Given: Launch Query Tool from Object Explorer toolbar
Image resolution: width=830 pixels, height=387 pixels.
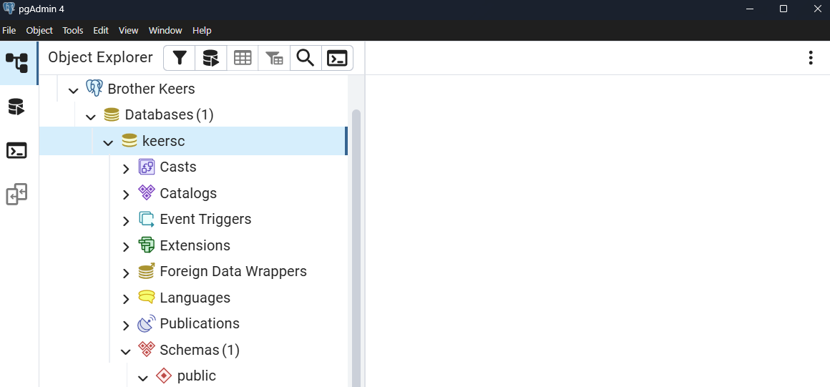Looking at the screenshot, I should click(x=210, y=58).
